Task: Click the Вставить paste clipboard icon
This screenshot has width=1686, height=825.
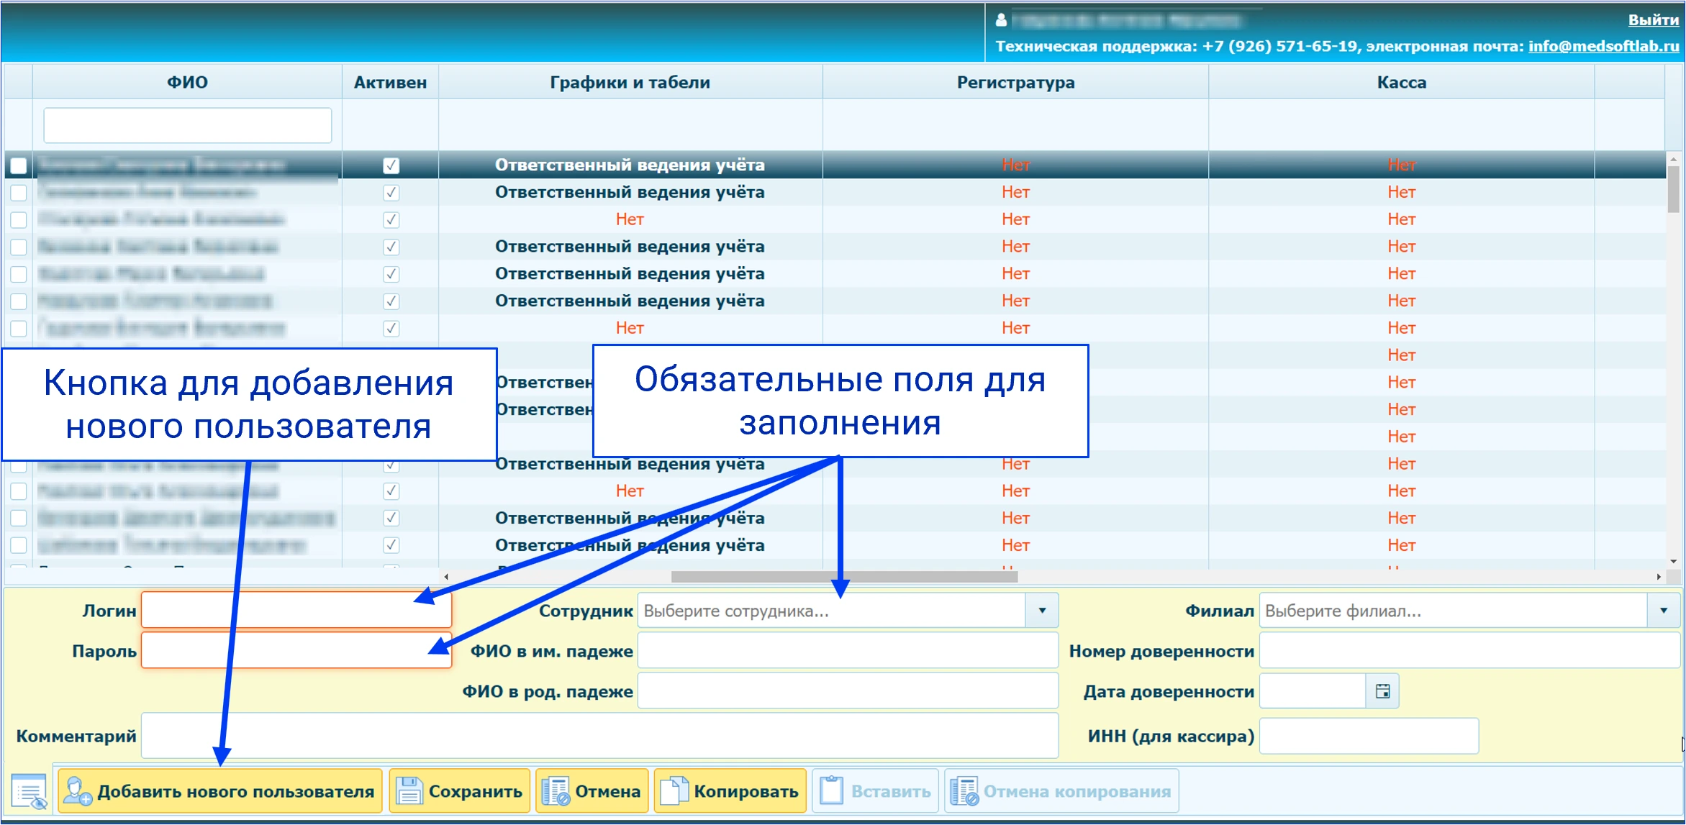Action: click(831, 791)
